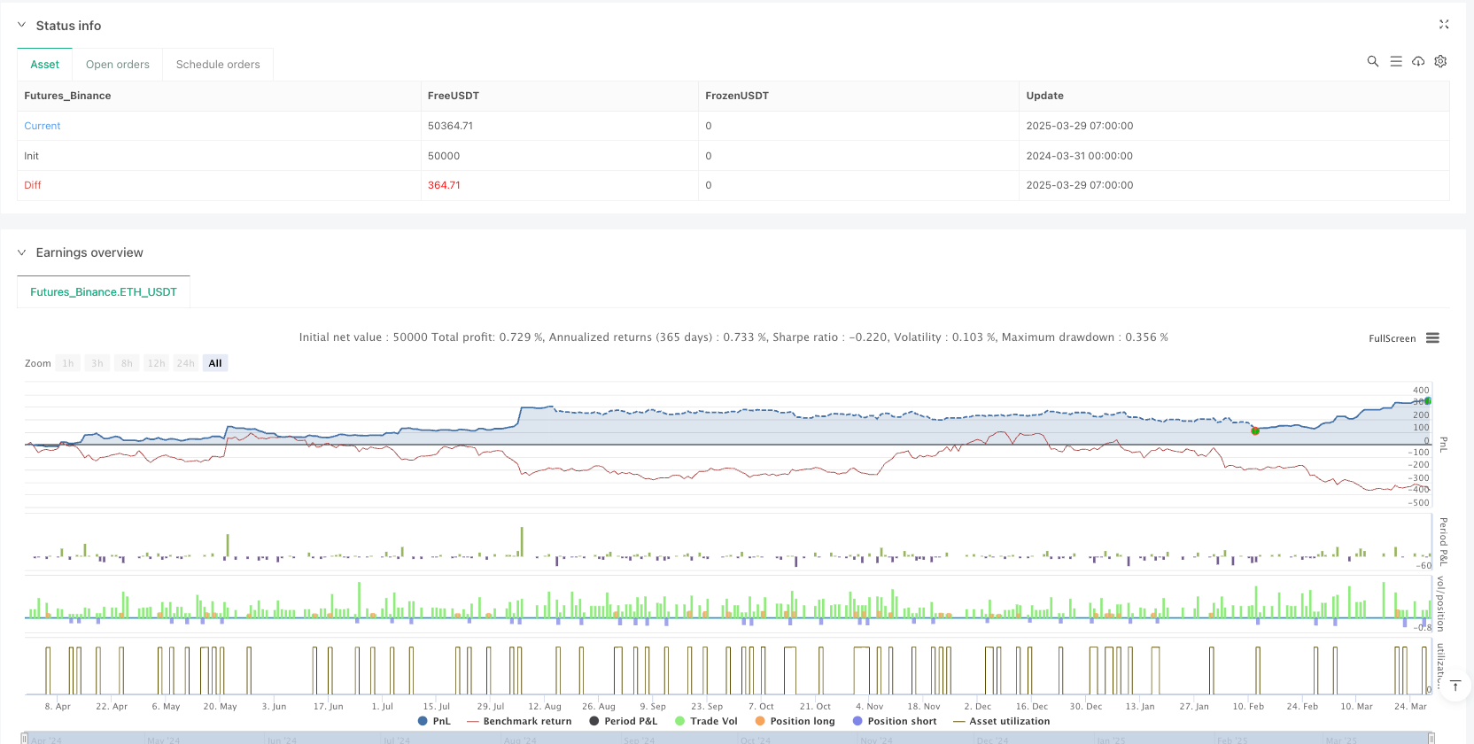The height and width of the screenshot is (744, 1474).
Task: Set zoom to 8h
Action: [127, 363]
